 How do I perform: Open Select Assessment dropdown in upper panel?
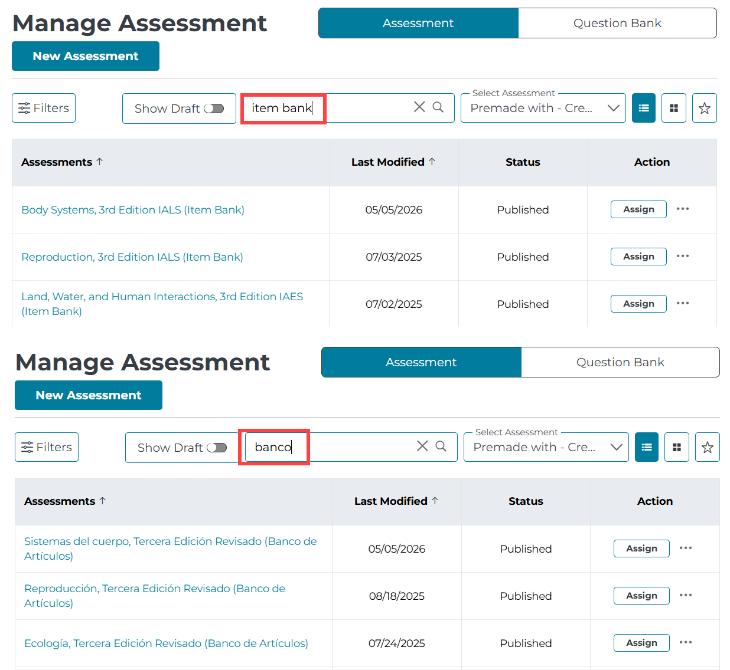pos(543,108)
